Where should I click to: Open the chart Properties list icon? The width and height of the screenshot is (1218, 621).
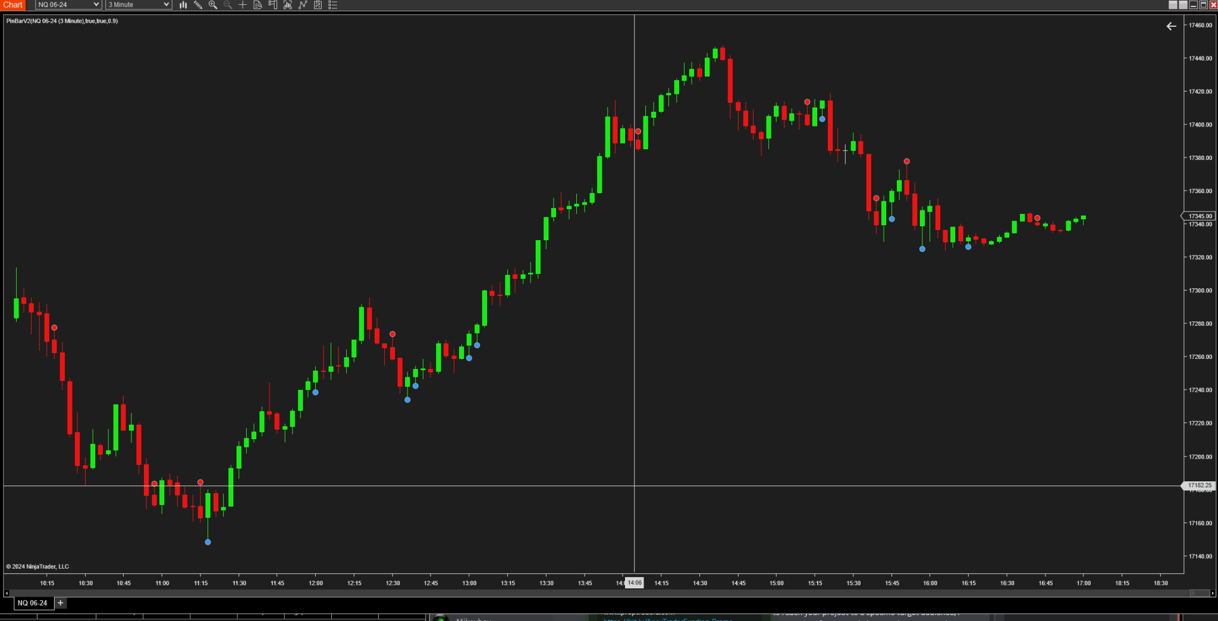(333, 5)
